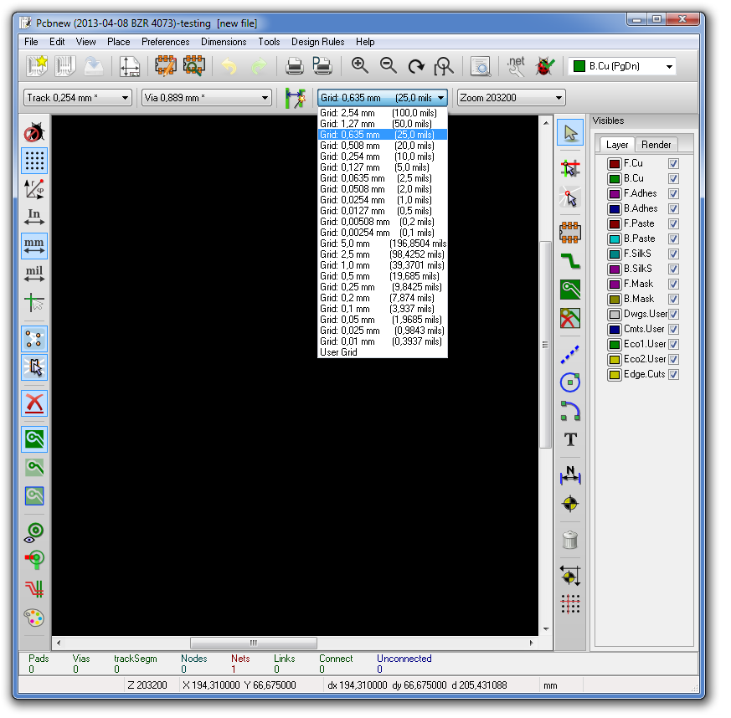731x718 pixels.
Task: Click the F.Paste layer color swatch
Action: click(614, 224)
